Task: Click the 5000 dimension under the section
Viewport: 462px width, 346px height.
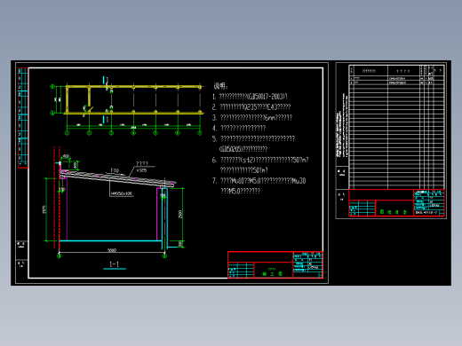Action: [x=112, y=250]
